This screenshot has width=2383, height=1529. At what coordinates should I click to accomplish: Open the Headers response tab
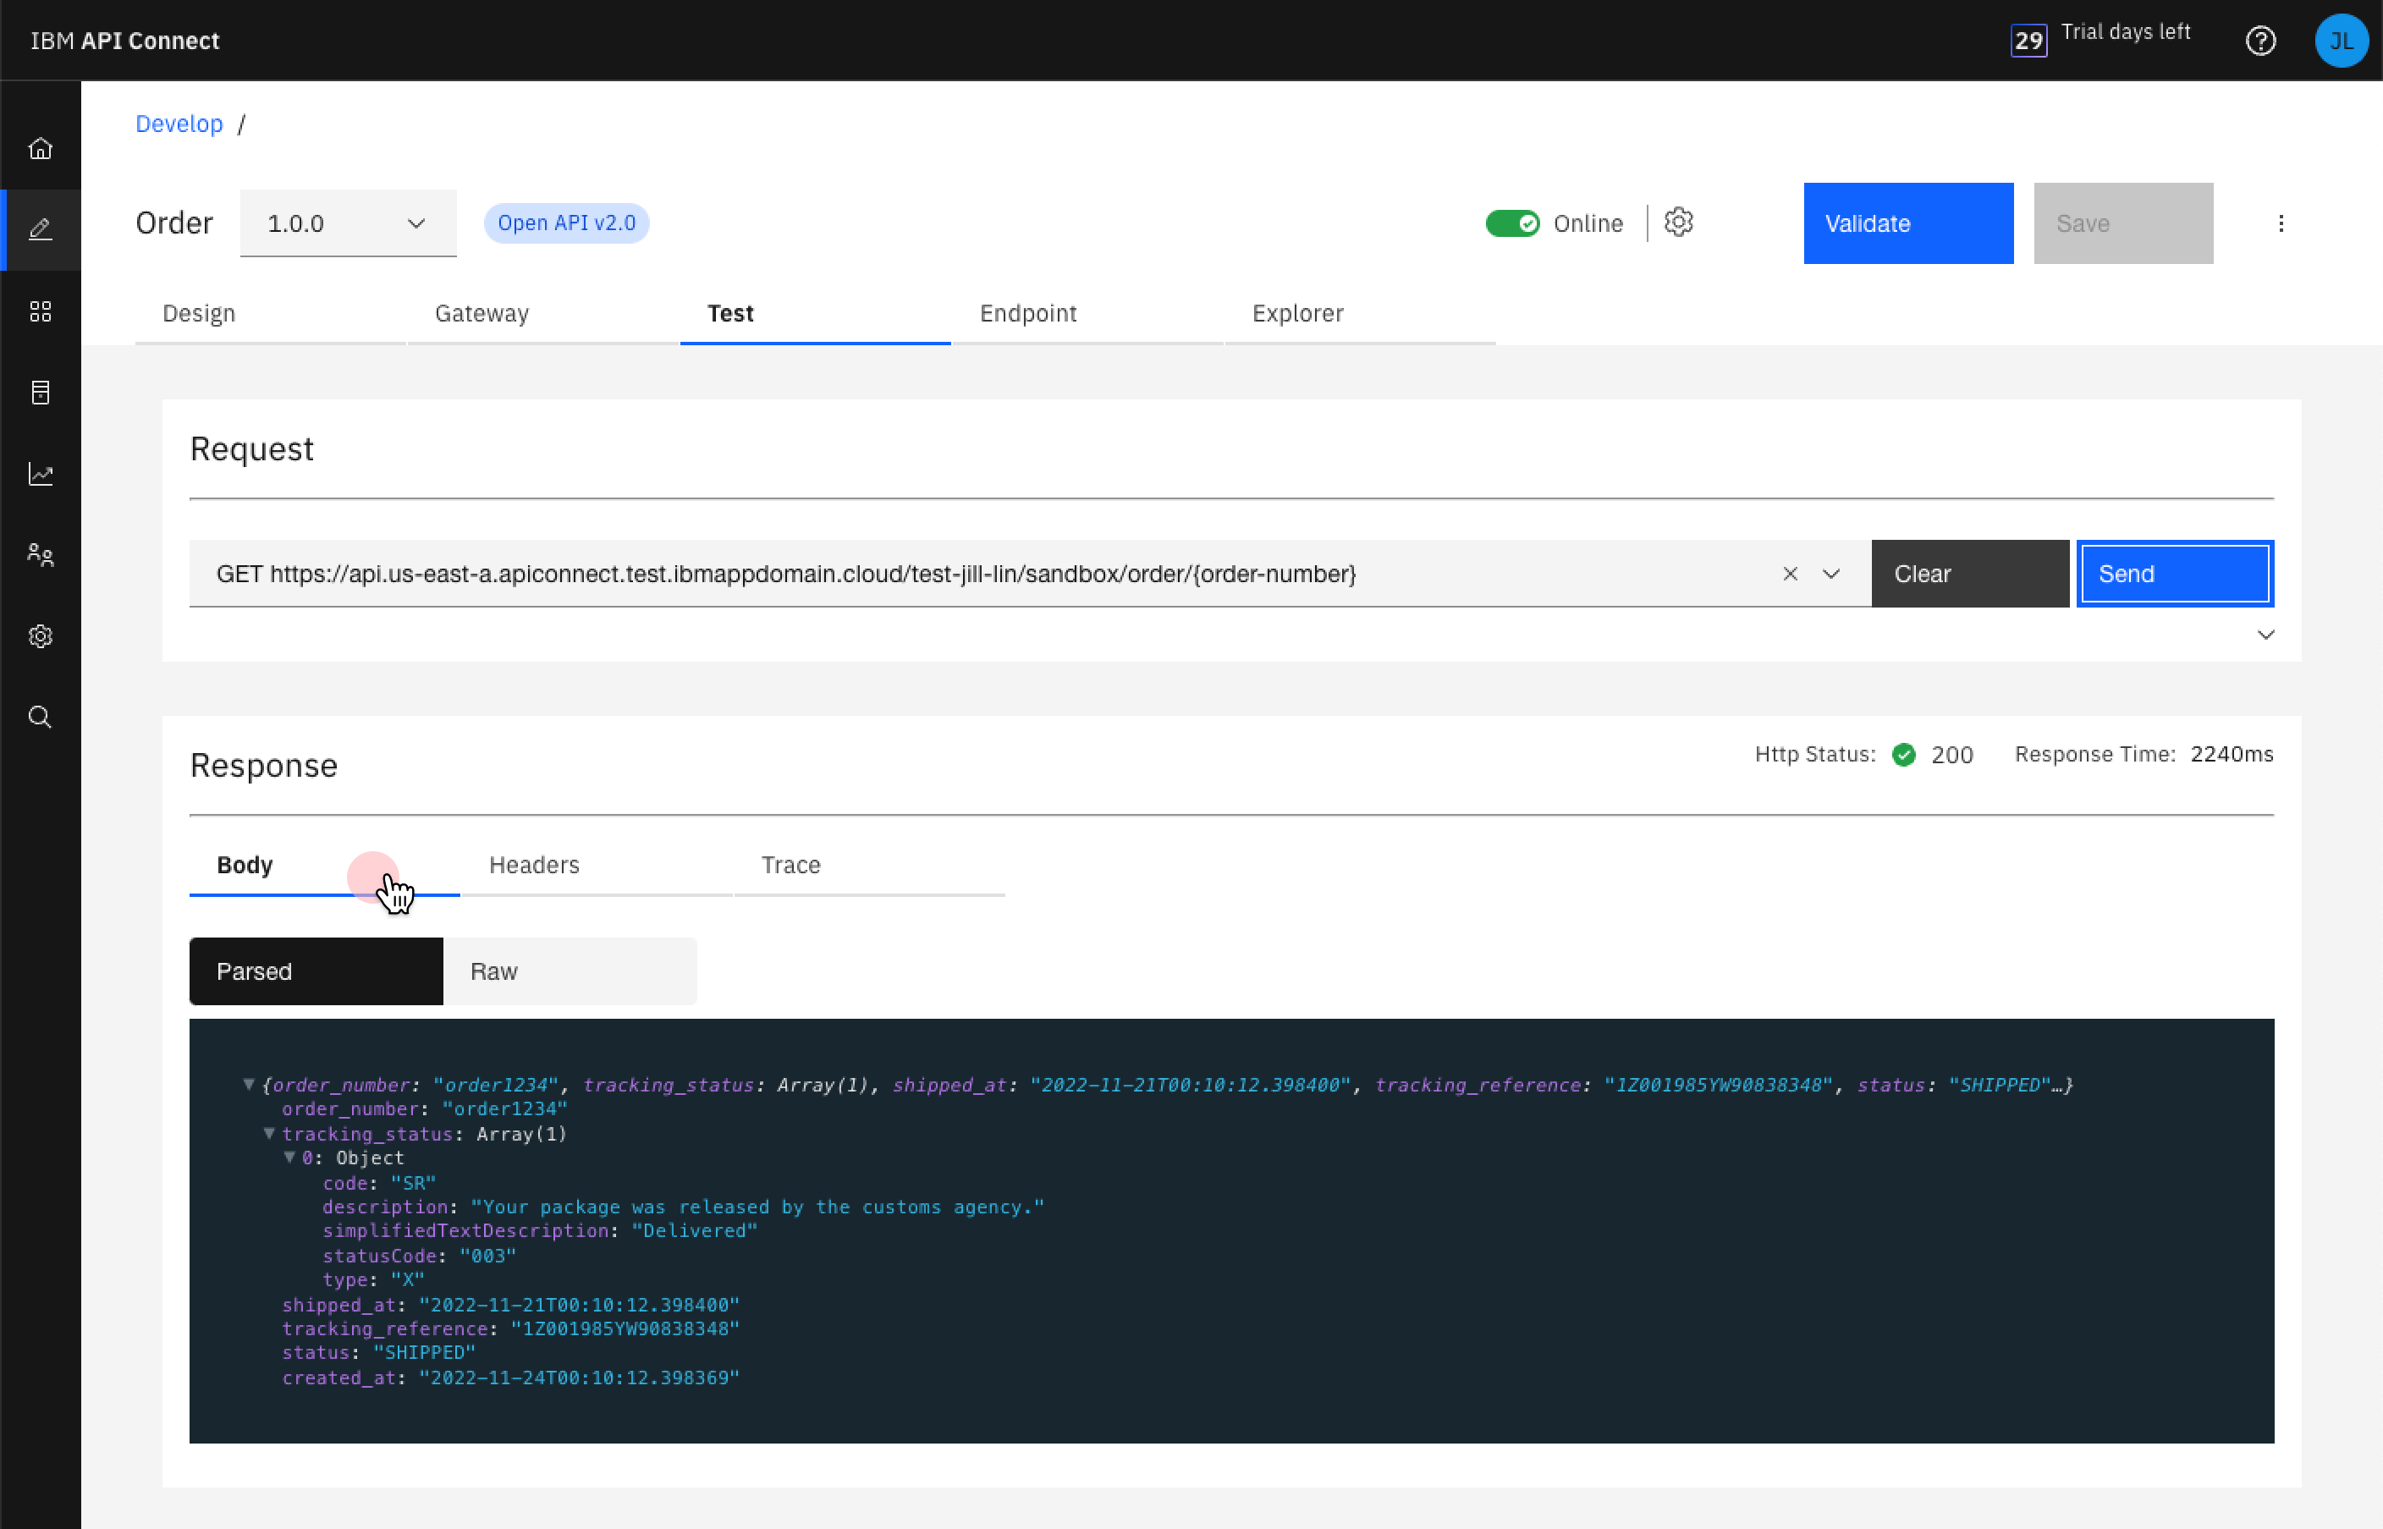click(534, 865)
